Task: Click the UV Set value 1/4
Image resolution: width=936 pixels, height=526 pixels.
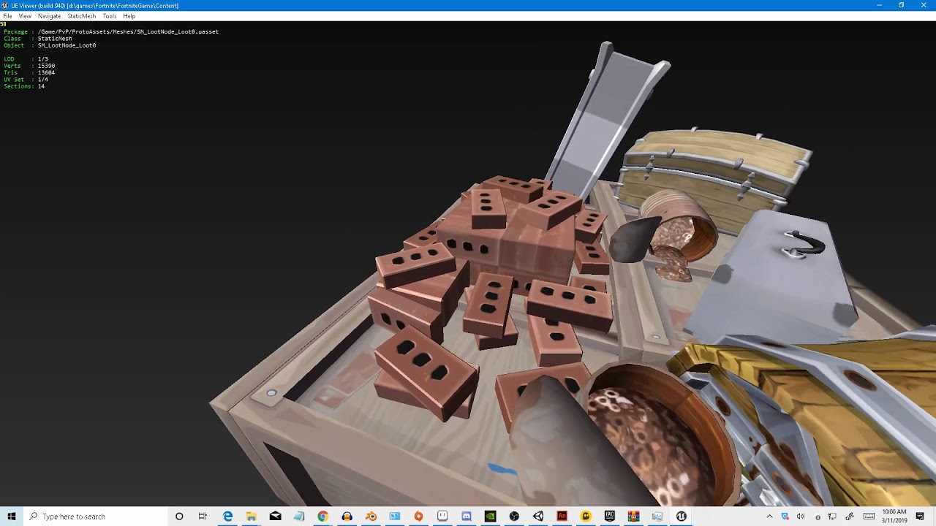Action: pyautogui.click(x=43, y=80)
